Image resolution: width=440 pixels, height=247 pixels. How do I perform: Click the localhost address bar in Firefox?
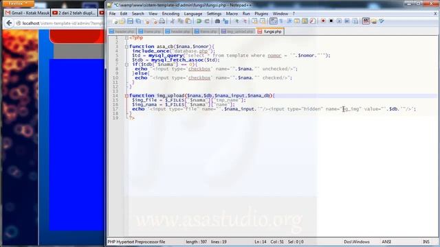60,23
